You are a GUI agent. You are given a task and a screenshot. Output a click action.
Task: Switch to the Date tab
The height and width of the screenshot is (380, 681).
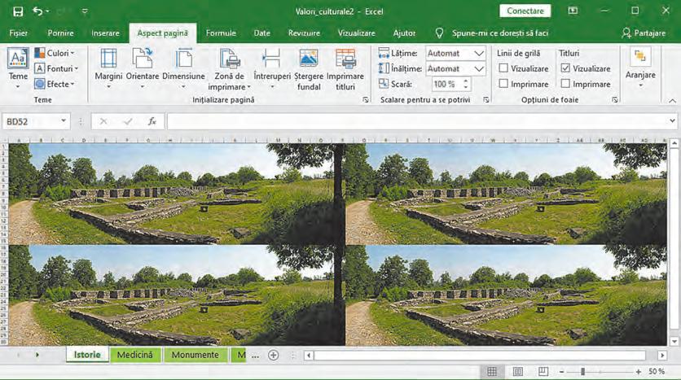coord(261,33)
